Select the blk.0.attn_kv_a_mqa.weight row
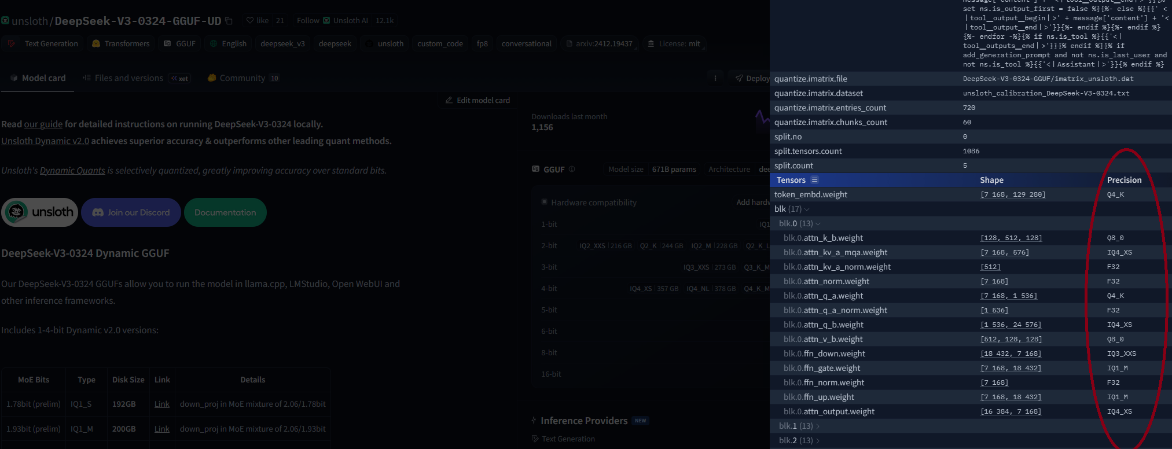 (x=971, y=252)
